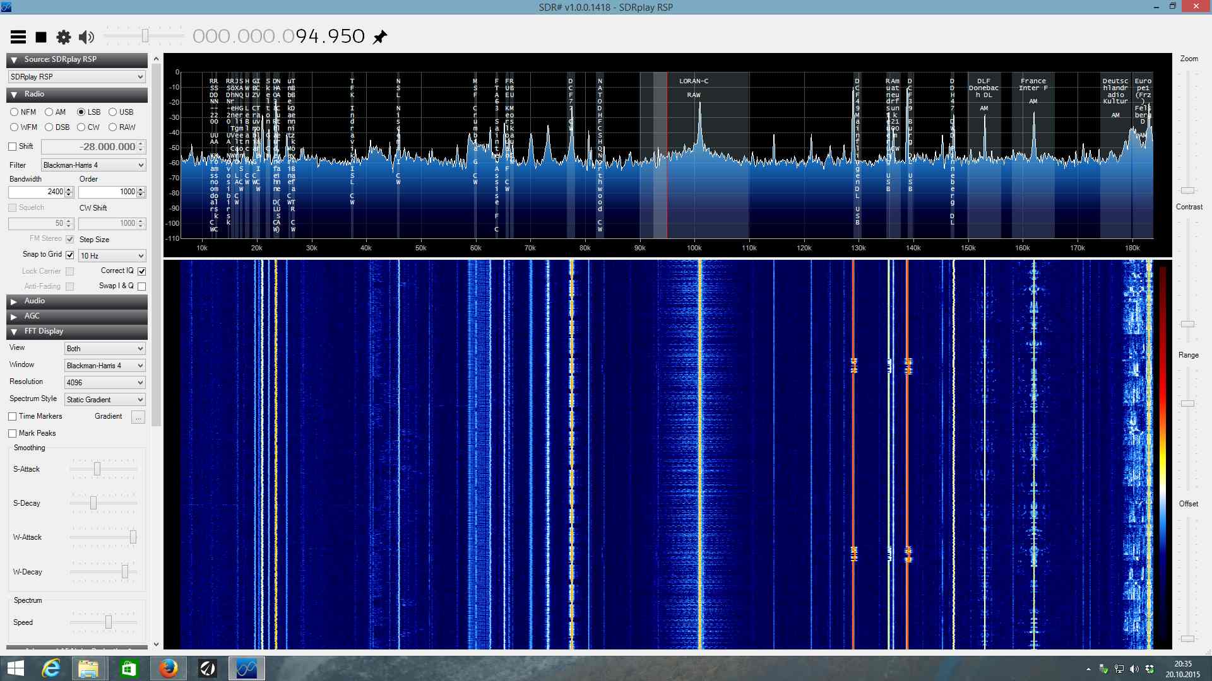Adjust the Offset slider on right
Viewport: 1212px width, 681px height.
1188,638
